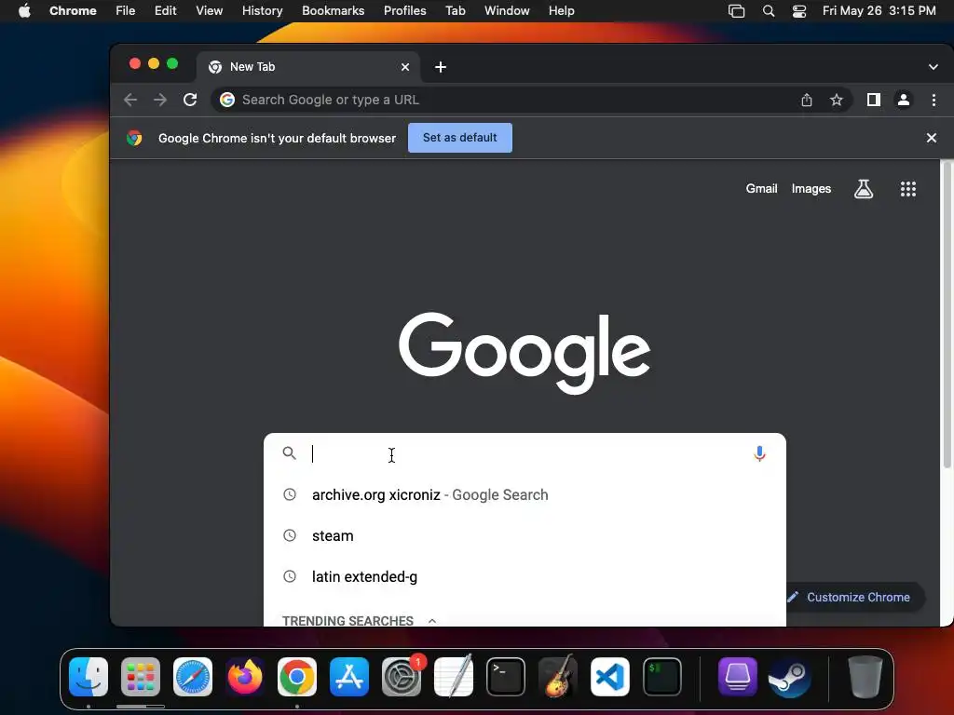This screenshot has height=715, width=954.
Task: Open the Window menu
Action: [x=507, y=11]
